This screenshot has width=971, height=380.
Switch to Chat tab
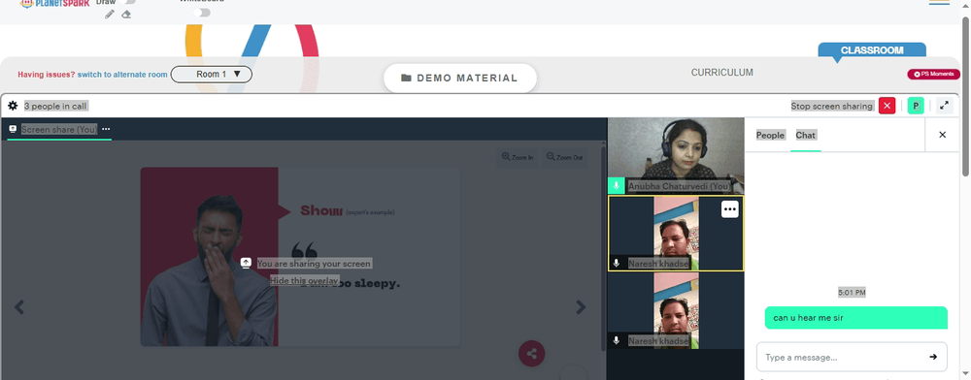[x=806, y=136]
